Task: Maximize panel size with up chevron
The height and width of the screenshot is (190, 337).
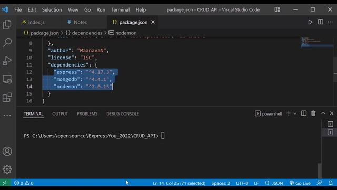Action: tap(323, 113)
